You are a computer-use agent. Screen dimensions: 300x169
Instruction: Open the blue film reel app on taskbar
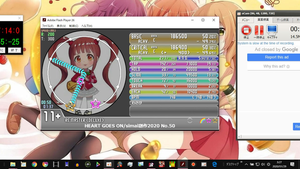[67, 164]
